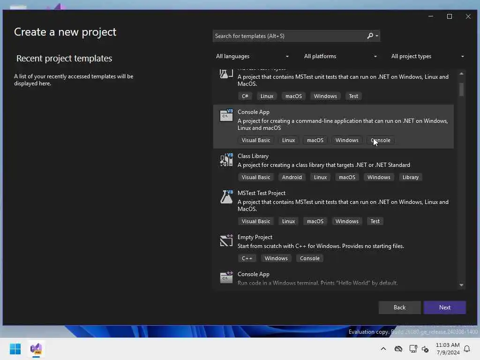Open the All project types dropdown
The width and height of the screenshot is (480, 360).
pyautogui.click(x=427, y=56)
